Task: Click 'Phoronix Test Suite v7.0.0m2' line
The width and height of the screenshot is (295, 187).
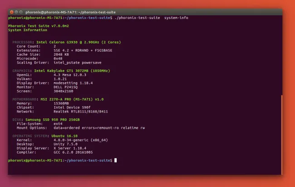Action: (x=39, y=26)
